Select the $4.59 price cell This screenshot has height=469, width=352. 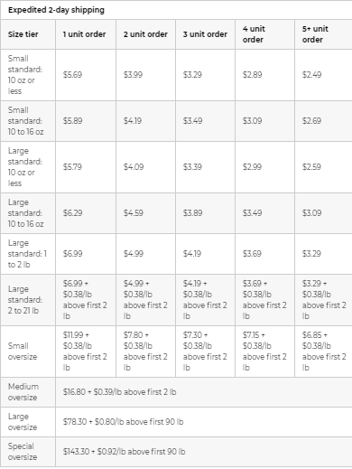[x=134, y=213]
